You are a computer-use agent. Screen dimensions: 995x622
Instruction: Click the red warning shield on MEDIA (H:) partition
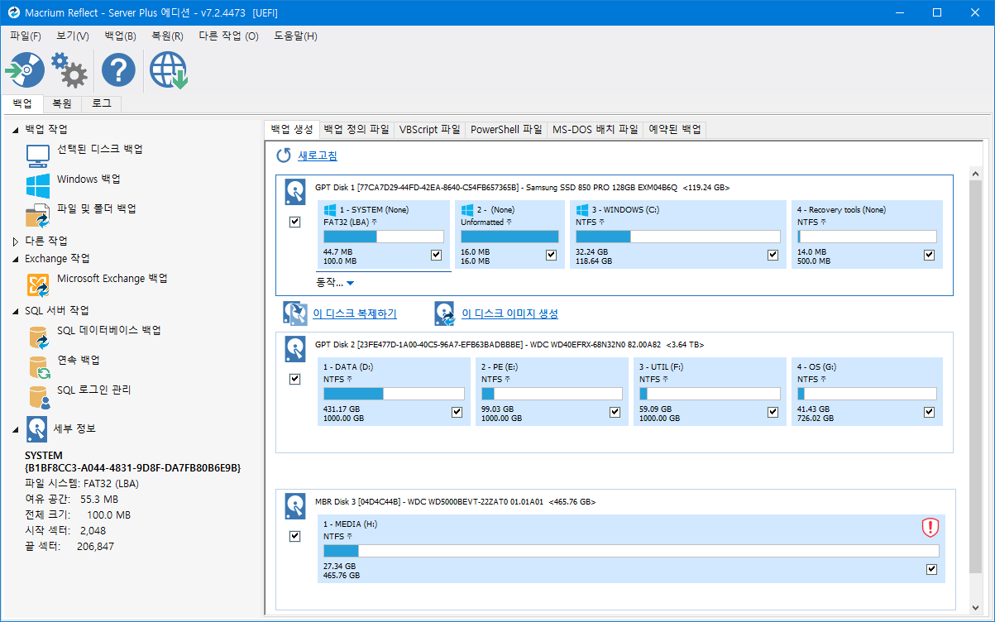click(930, 527)
